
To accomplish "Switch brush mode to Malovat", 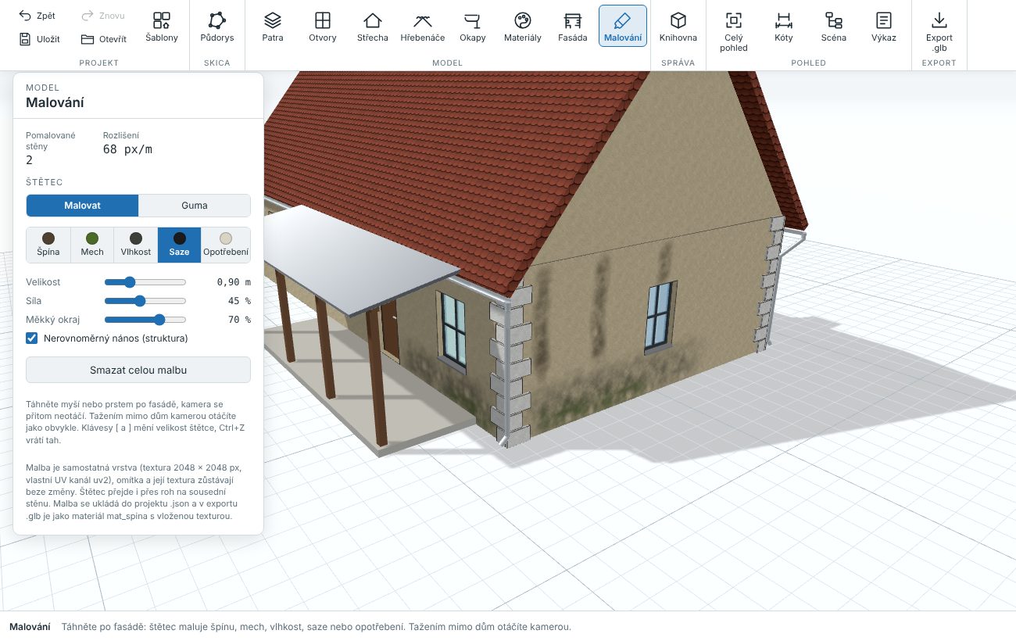I will pyautogui.click(x=83, y=206).
